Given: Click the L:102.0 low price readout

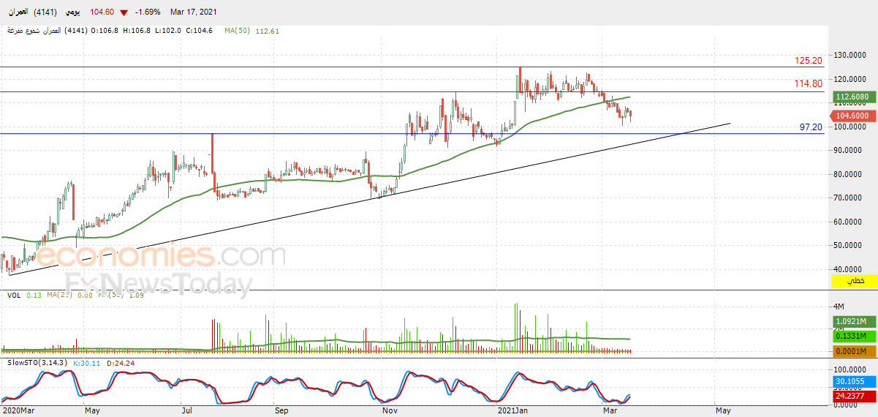Looking at the screenshot, I should point(168,31).
